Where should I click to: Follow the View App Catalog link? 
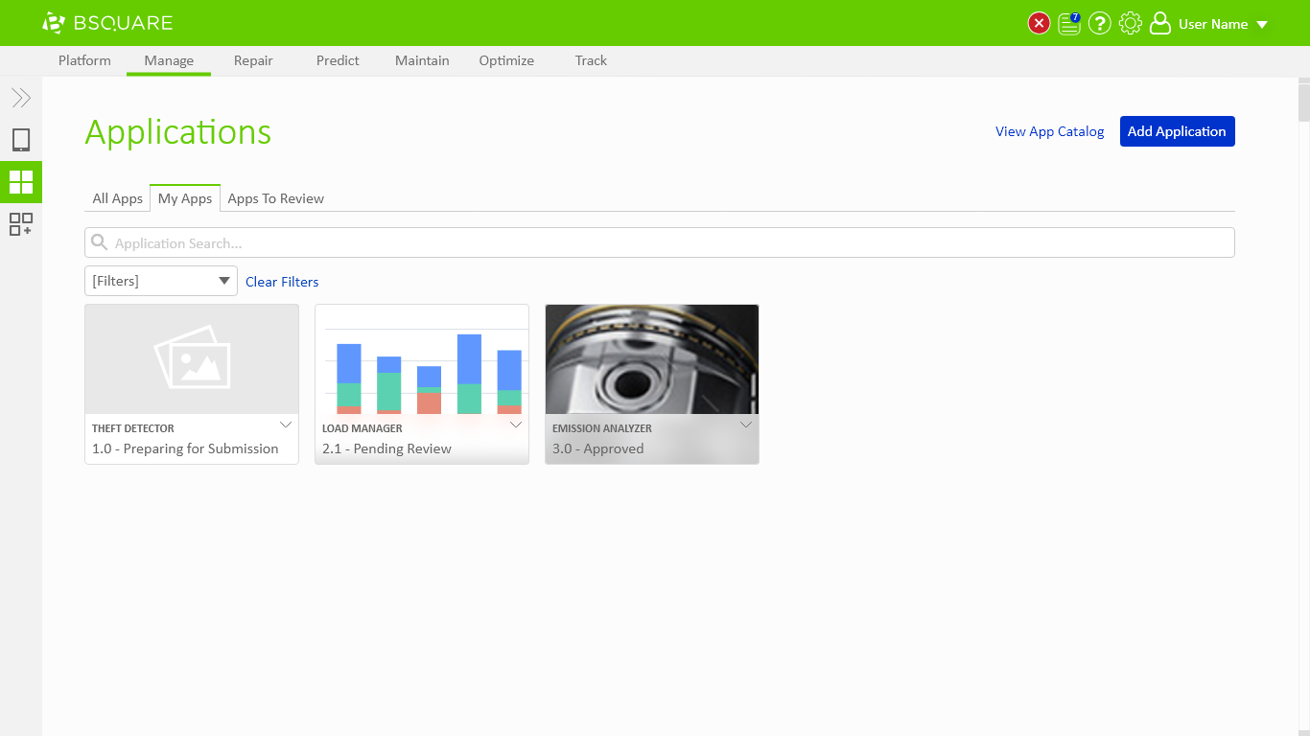[x=1049, y=131]
